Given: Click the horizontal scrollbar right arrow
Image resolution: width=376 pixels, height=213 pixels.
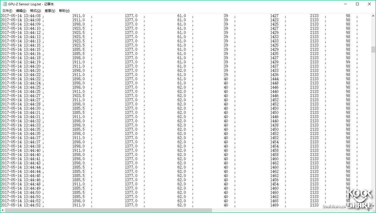Looking at the screenshot, I should pyautogui.click(x=369, y=210).
